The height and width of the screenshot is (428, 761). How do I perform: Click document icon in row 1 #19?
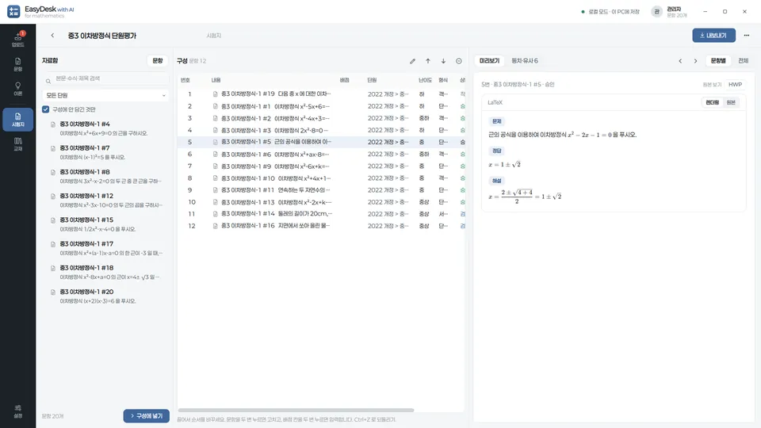(215, 94)
